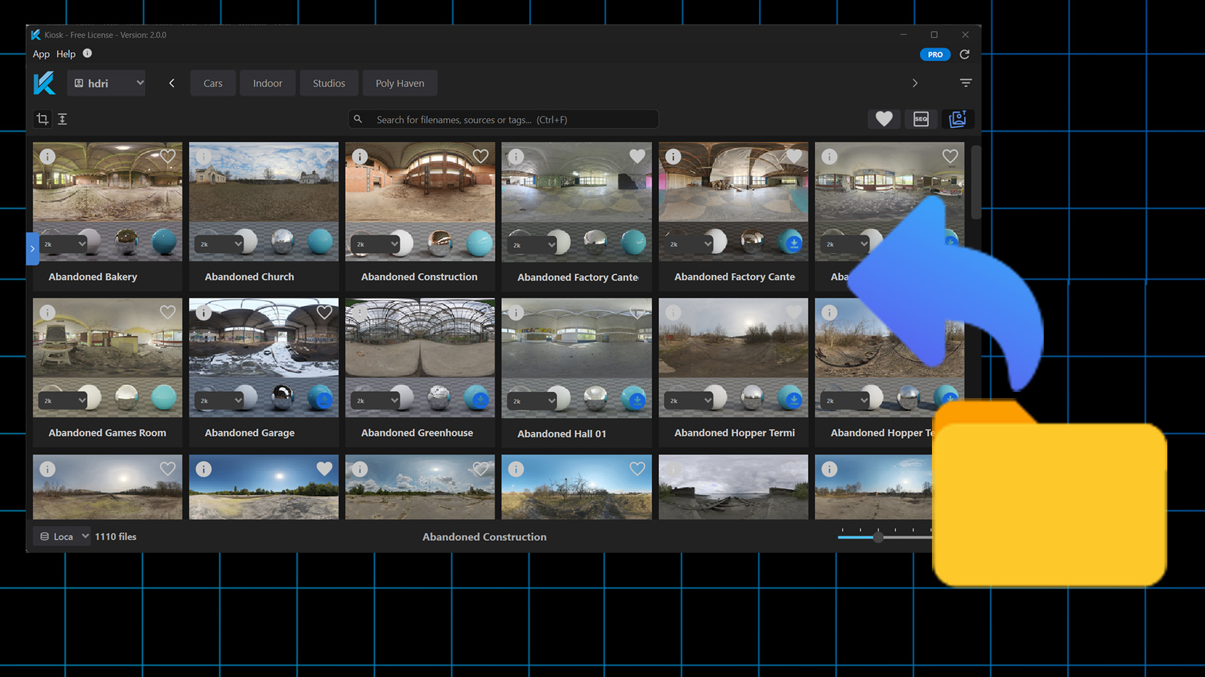This screenshot has width=1205, height=677.
Task: Click the Studios category button
Action: [329, 83]
